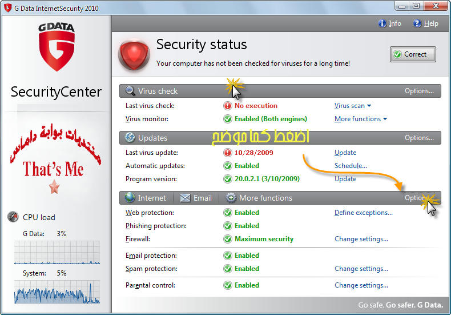Minimize the G Data InternetSecurity window
The width and height of the screenshot is (451, 315).
(402, 6)
